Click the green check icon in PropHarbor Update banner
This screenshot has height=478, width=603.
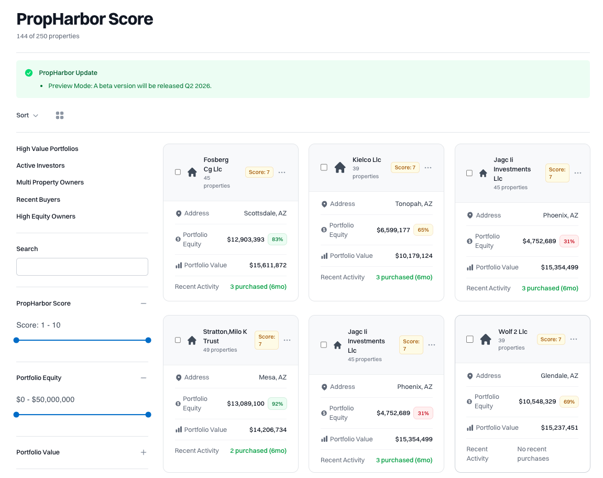29,73
